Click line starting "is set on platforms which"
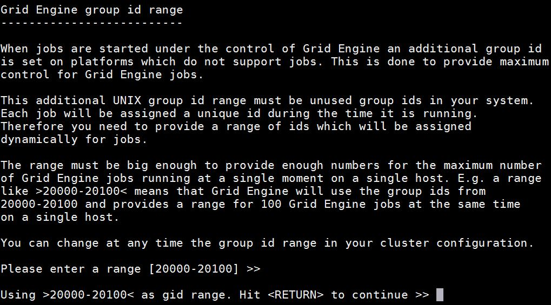This screenshot has width=551, height=305. [x=275, y=62]
